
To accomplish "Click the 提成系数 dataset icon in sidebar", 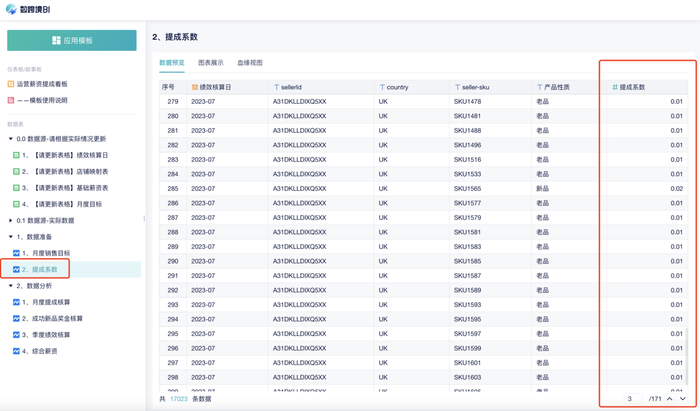I will coord(16,269).
